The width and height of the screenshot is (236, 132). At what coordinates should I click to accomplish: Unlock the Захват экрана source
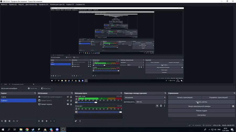pos(71,104)
